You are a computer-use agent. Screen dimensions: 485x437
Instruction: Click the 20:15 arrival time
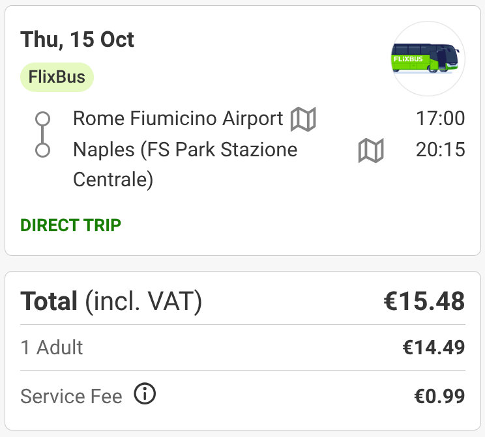[440, 150]
